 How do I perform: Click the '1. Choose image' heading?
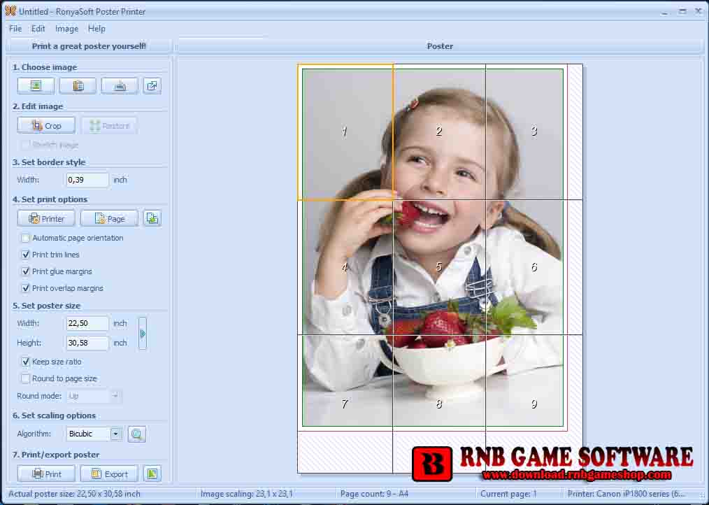45,67
